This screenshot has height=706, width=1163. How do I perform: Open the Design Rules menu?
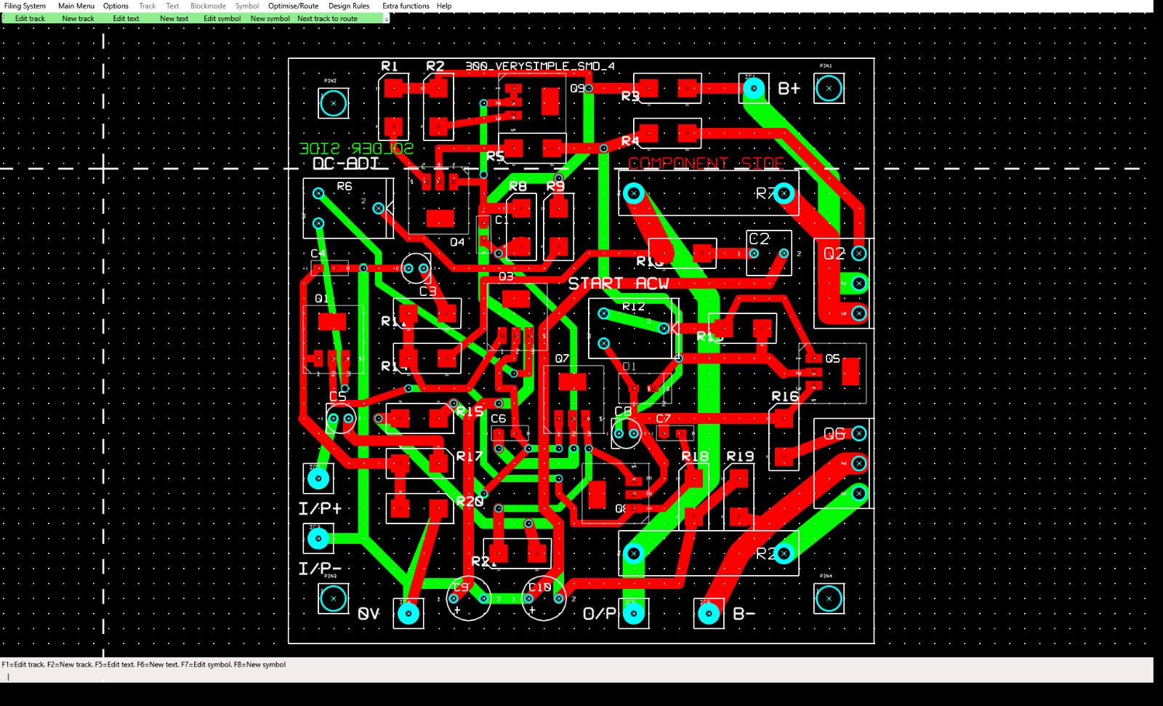349,6
